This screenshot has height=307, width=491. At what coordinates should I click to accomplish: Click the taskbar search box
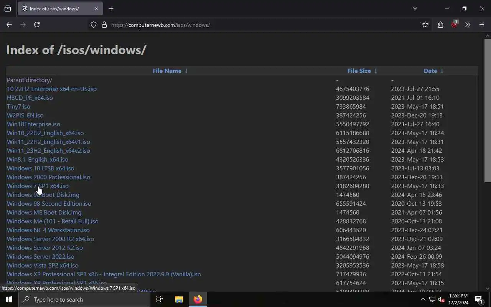(x=84, y=299)
